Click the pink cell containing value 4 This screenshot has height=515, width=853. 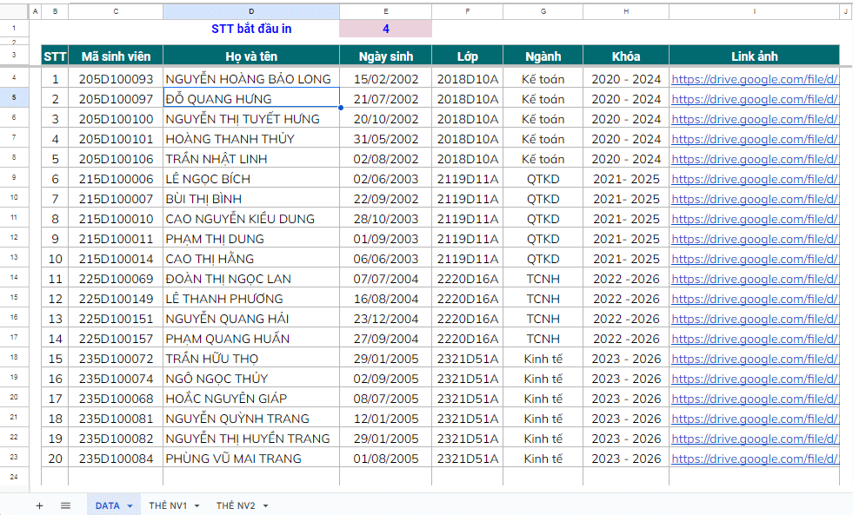pos(385,29)
